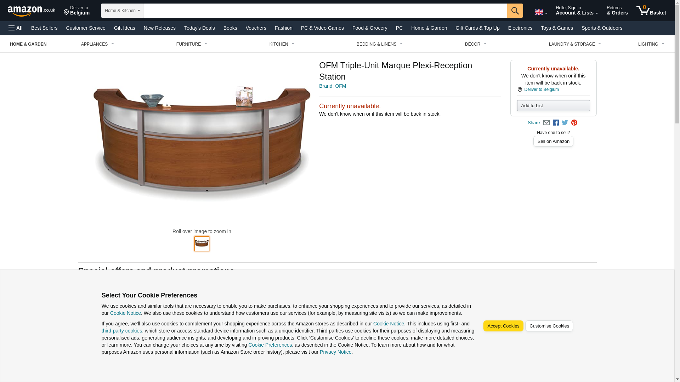Open the Brand: OFM link
Screen dimensions: 680x382
332,86
